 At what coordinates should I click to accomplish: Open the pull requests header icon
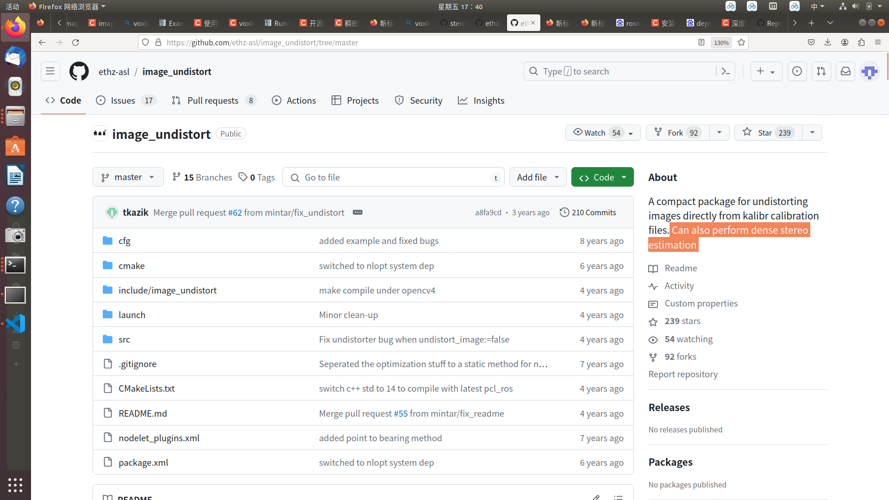coord(821,71)
